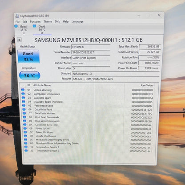Screen dimensions: 185x185
Task: Click the blue status orb above D: tab
Action: 34,26
